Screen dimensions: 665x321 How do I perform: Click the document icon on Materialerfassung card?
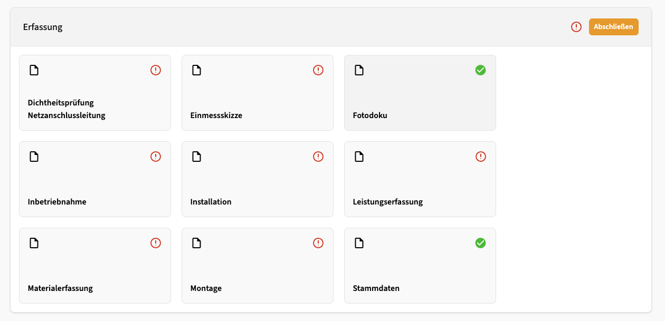34,243
